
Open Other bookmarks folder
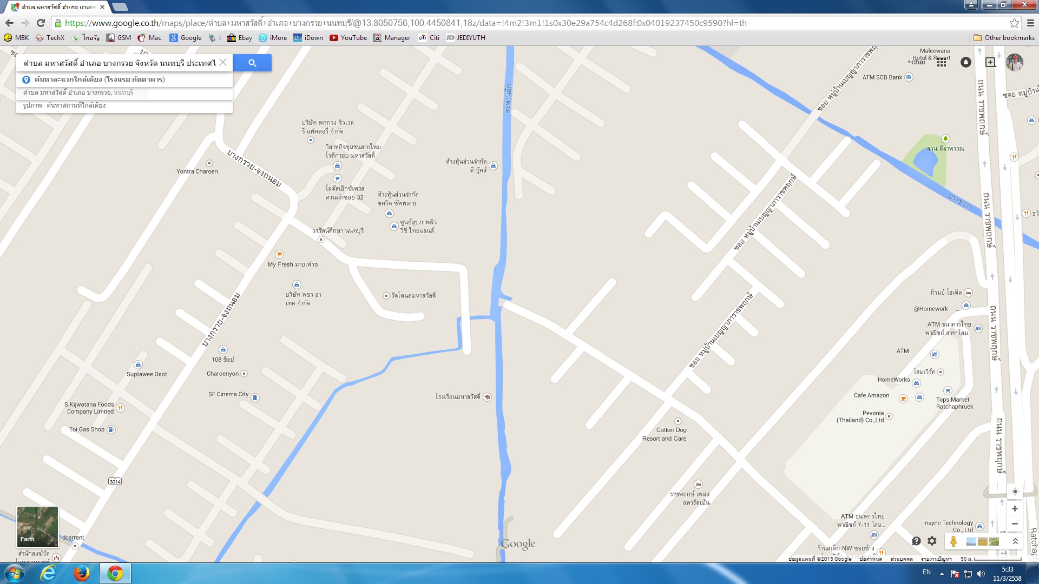point(1004,38)
